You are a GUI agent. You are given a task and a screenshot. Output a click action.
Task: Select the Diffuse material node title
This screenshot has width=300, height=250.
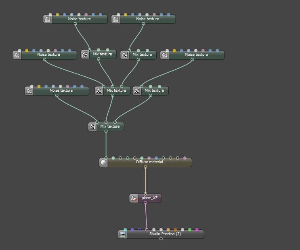coord(149,162)
